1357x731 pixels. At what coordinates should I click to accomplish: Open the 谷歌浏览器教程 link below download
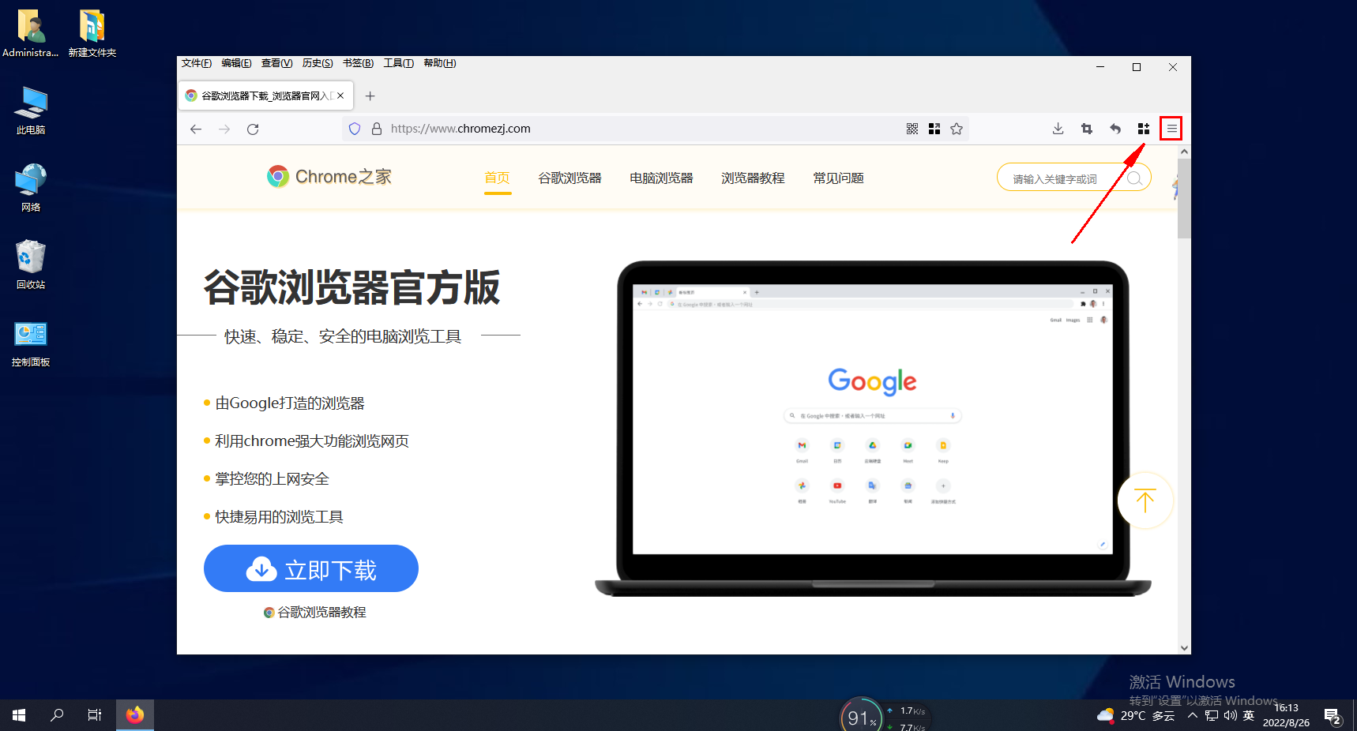click(x=314, y=613)
